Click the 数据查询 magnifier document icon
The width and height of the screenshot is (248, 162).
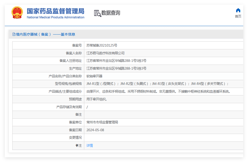[98, 13]
